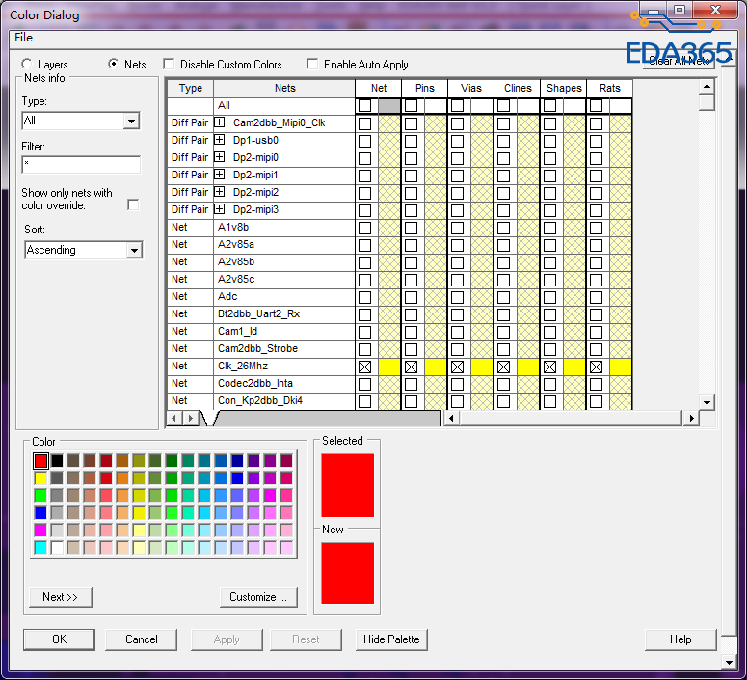
Task: Pick the black swatch in the palette
Action: [57, 461]
